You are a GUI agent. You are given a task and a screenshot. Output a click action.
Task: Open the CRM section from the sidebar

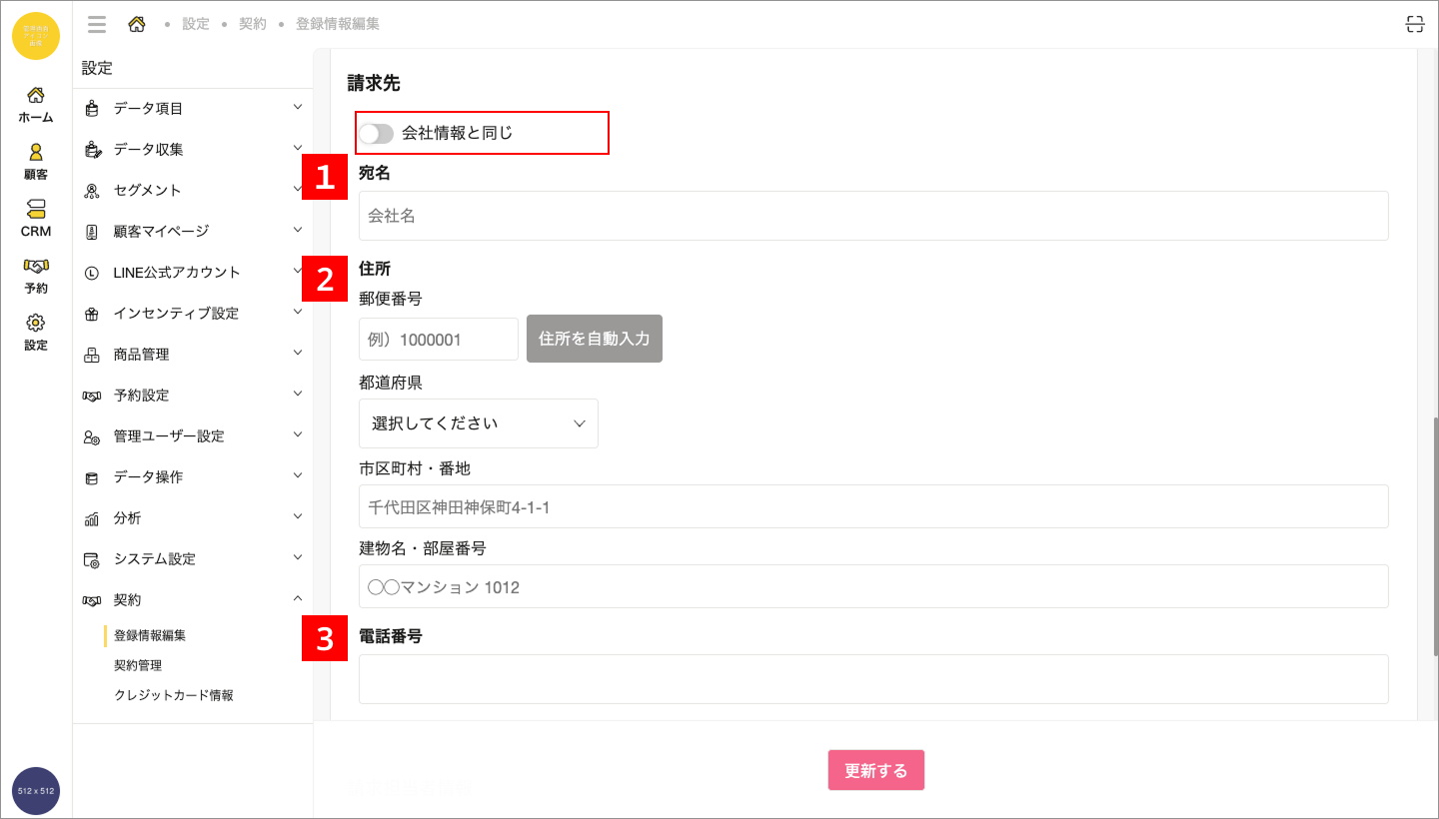[x=35, y=216]
